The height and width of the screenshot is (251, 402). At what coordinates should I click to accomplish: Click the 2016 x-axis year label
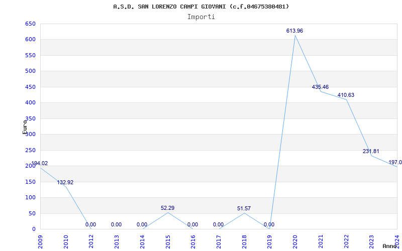[x=193, y=242]
